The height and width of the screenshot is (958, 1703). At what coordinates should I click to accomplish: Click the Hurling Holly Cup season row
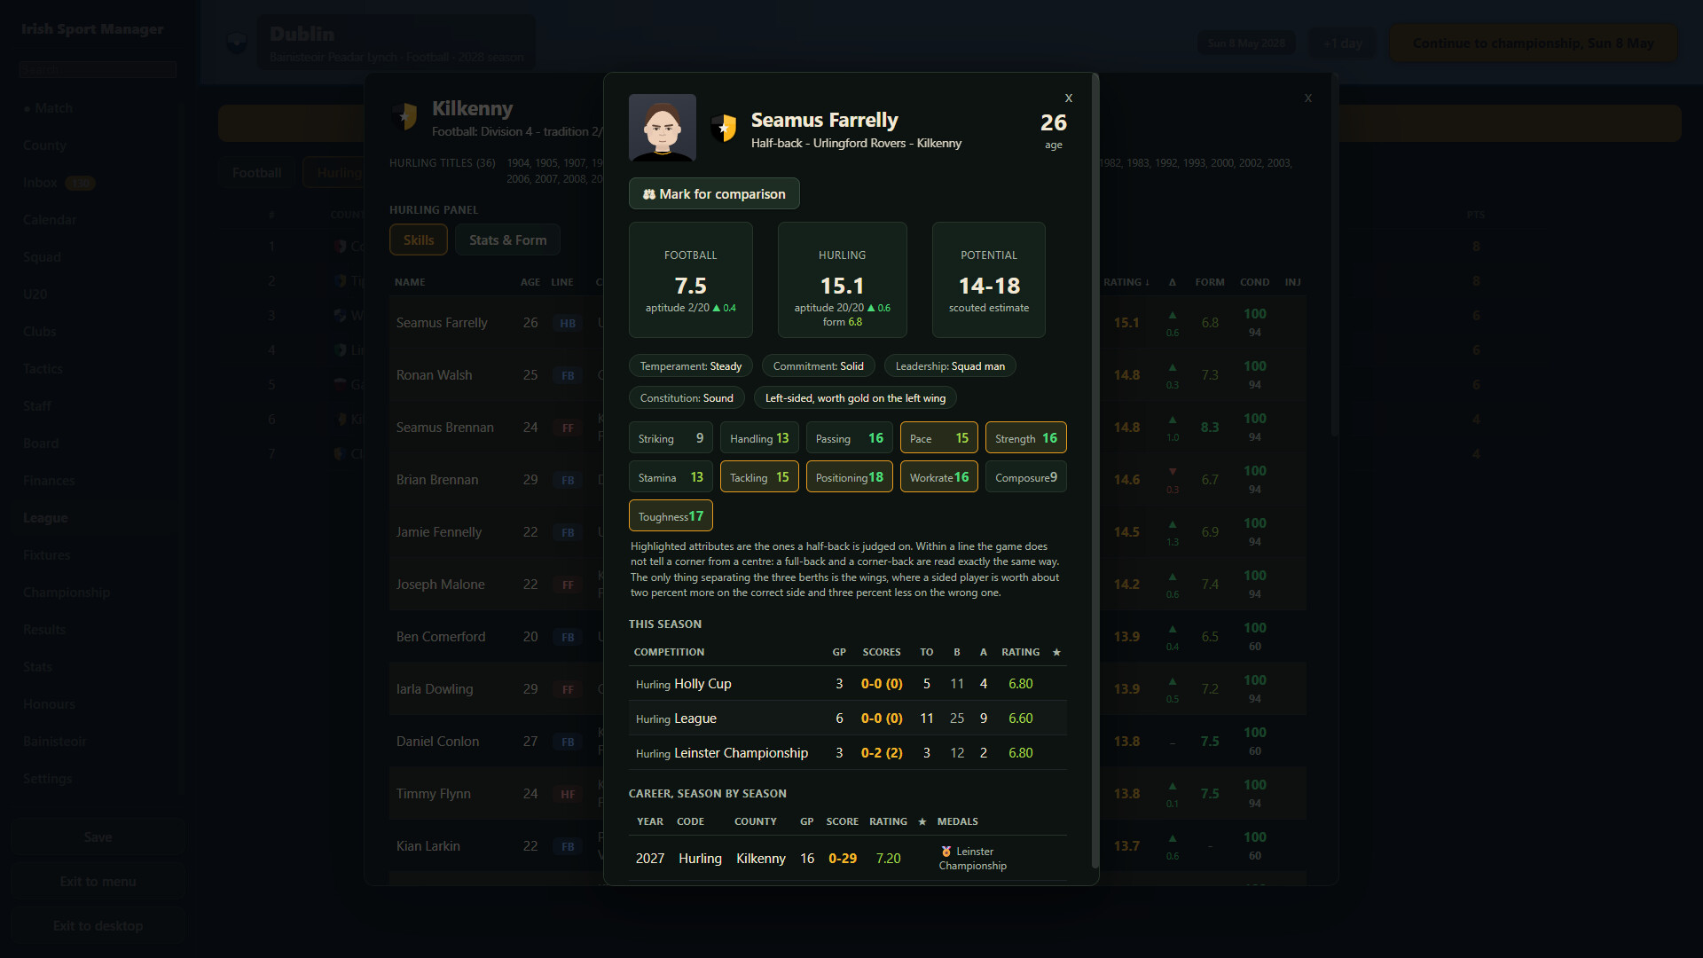pyautogui.click(x=847, y=684)
